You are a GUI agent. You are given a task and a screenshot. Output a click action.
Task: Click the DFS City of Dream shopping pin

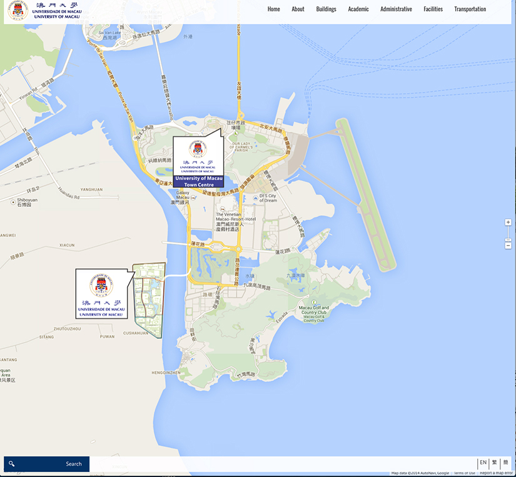[255, 198]
